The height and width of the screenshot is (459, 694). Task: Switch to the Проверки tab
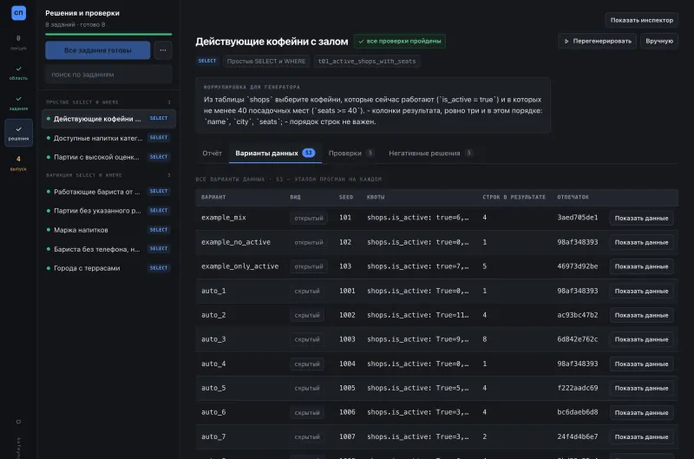tap(351, 154)
